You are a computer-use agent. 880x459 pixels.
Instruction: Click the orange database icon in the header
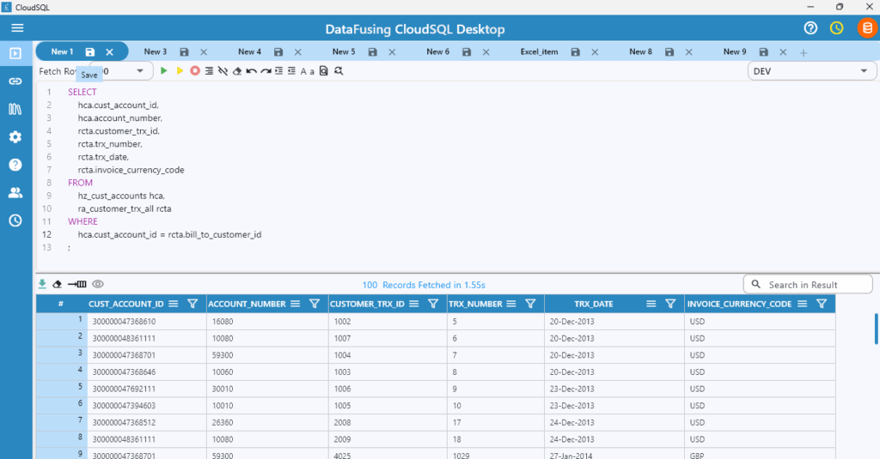pos(867,28)
